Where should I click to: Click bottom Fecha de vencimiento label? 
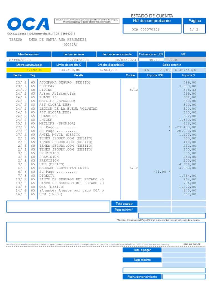(142, 277)
